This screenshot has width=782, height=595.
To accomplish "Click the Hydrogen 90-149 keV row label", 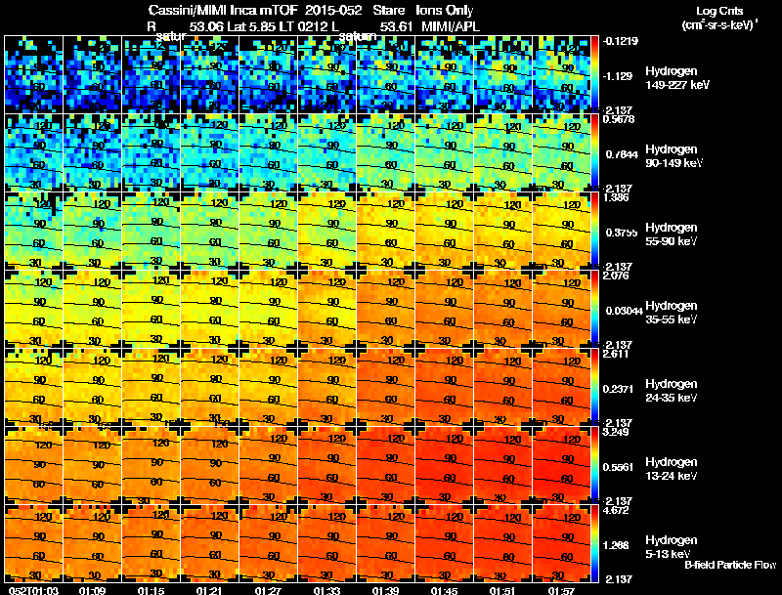I will pyautogui.click(x=673, y=156).
